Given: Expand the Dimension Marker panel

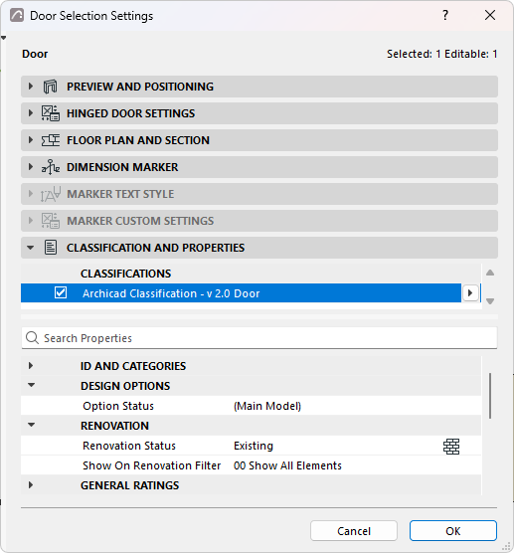Looking at the screenshot, I should pyautogui.click(x=31, y=167).
